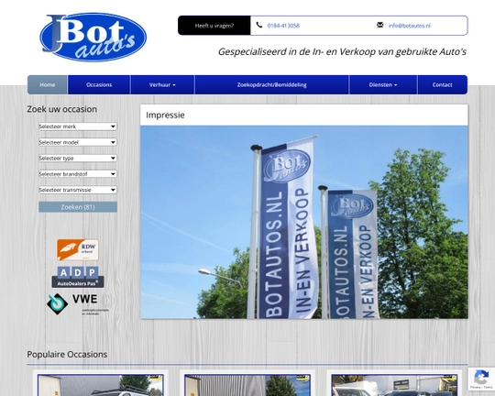Expand the Verhuur menu
The width and height of the screenshot is (495, 396).
pos(162,84)
